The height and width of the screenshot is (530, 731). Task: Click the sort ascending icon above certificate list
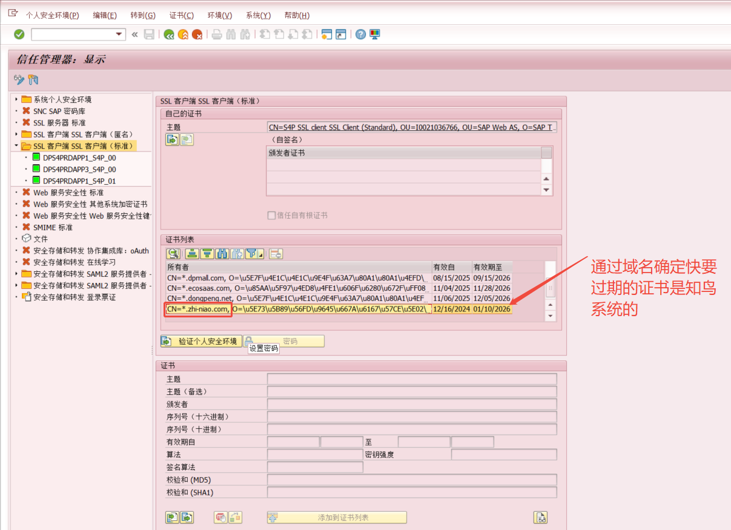(191, 253)
